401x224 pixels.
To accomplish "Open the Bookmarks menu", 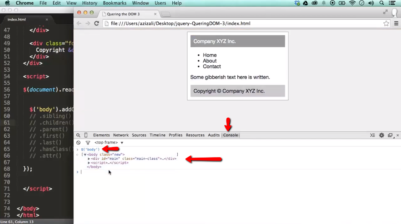I will [114, 3].
